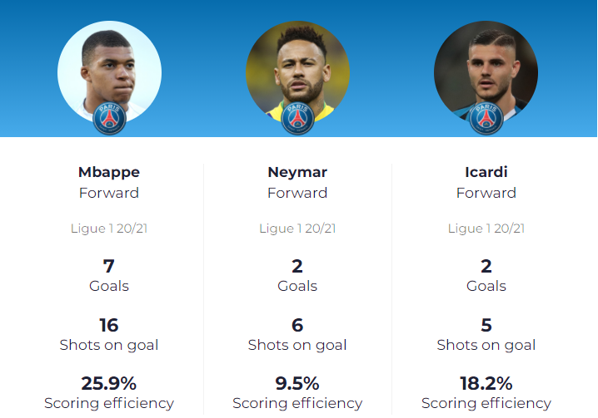Select the Neymar player name

(297, 172)
